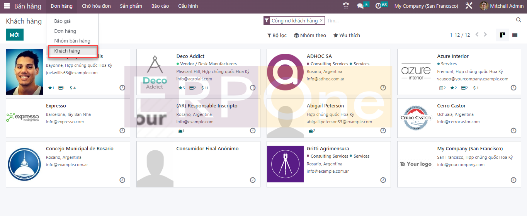Select 'Khách hàng' from the Đơn hàng menu
Viewport: 527px width, 216px height.
(67, 51)
